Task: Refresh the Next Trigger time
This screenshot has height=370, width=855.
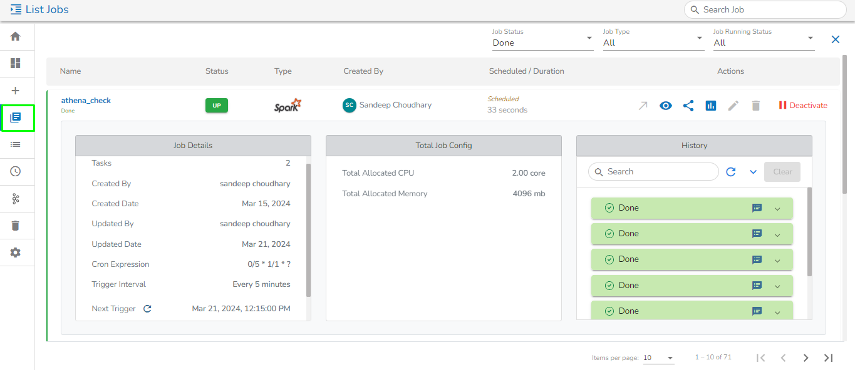Action: [x=147, y=309]
